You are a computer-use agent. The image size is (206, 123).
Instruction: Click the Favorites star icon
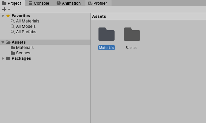click(x=8, y=16)
